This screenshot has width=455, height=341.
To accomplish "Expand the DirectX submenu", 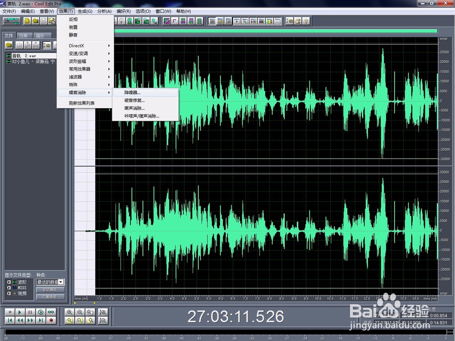I will coord(86,45).
